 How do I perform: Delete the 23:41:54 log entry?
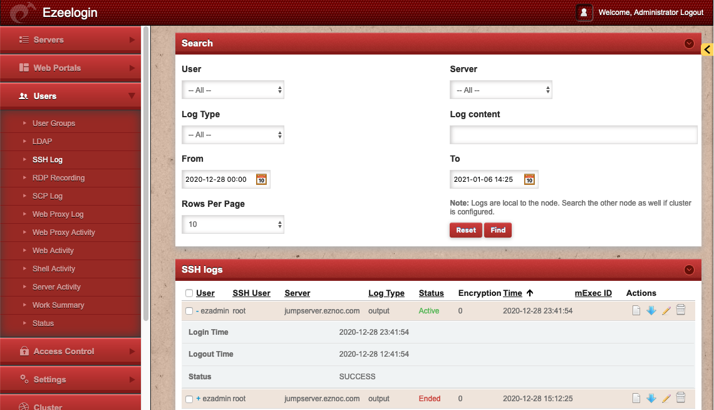pos(681,310)
